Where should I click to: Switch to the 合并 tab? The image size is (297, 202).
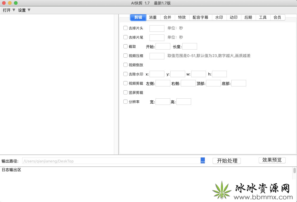tap(167, 18)
